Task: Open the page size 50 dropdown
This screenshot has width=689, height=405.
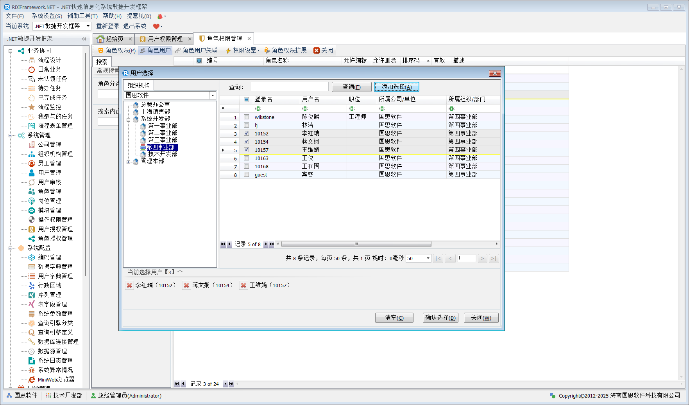Action: (428, 258)
